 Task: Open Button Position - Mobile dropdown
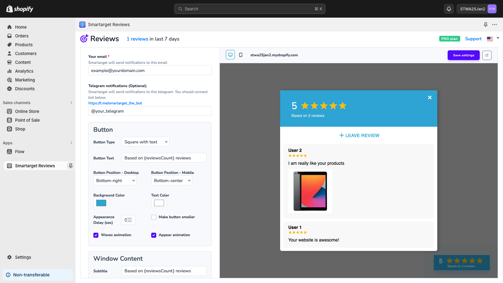[x=172, y=180]
